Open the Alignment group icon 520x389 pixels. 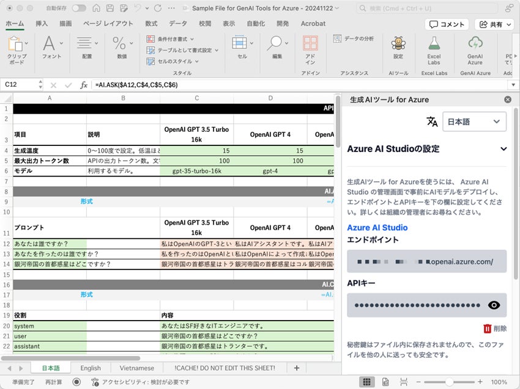point(84,43)
